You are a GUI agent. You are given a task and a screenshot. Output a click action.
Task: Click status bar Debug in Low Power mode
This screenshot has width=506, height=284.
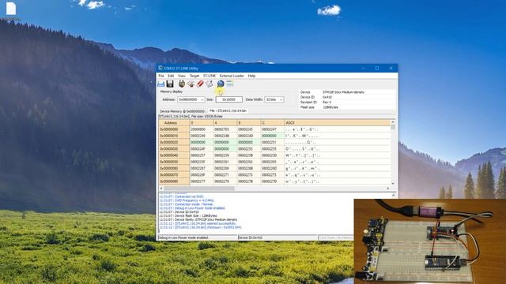pyautogui.click(x=197, y=237)
